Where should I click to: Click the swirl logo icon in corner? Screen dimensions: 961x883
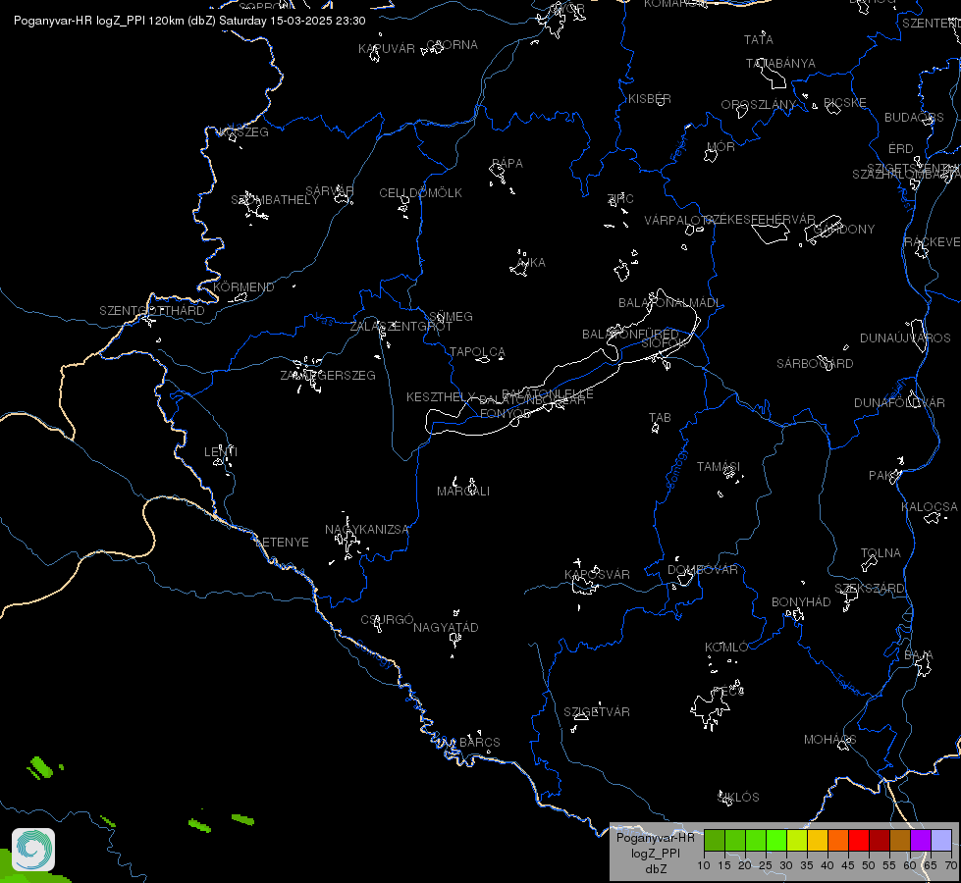point(33,850)
